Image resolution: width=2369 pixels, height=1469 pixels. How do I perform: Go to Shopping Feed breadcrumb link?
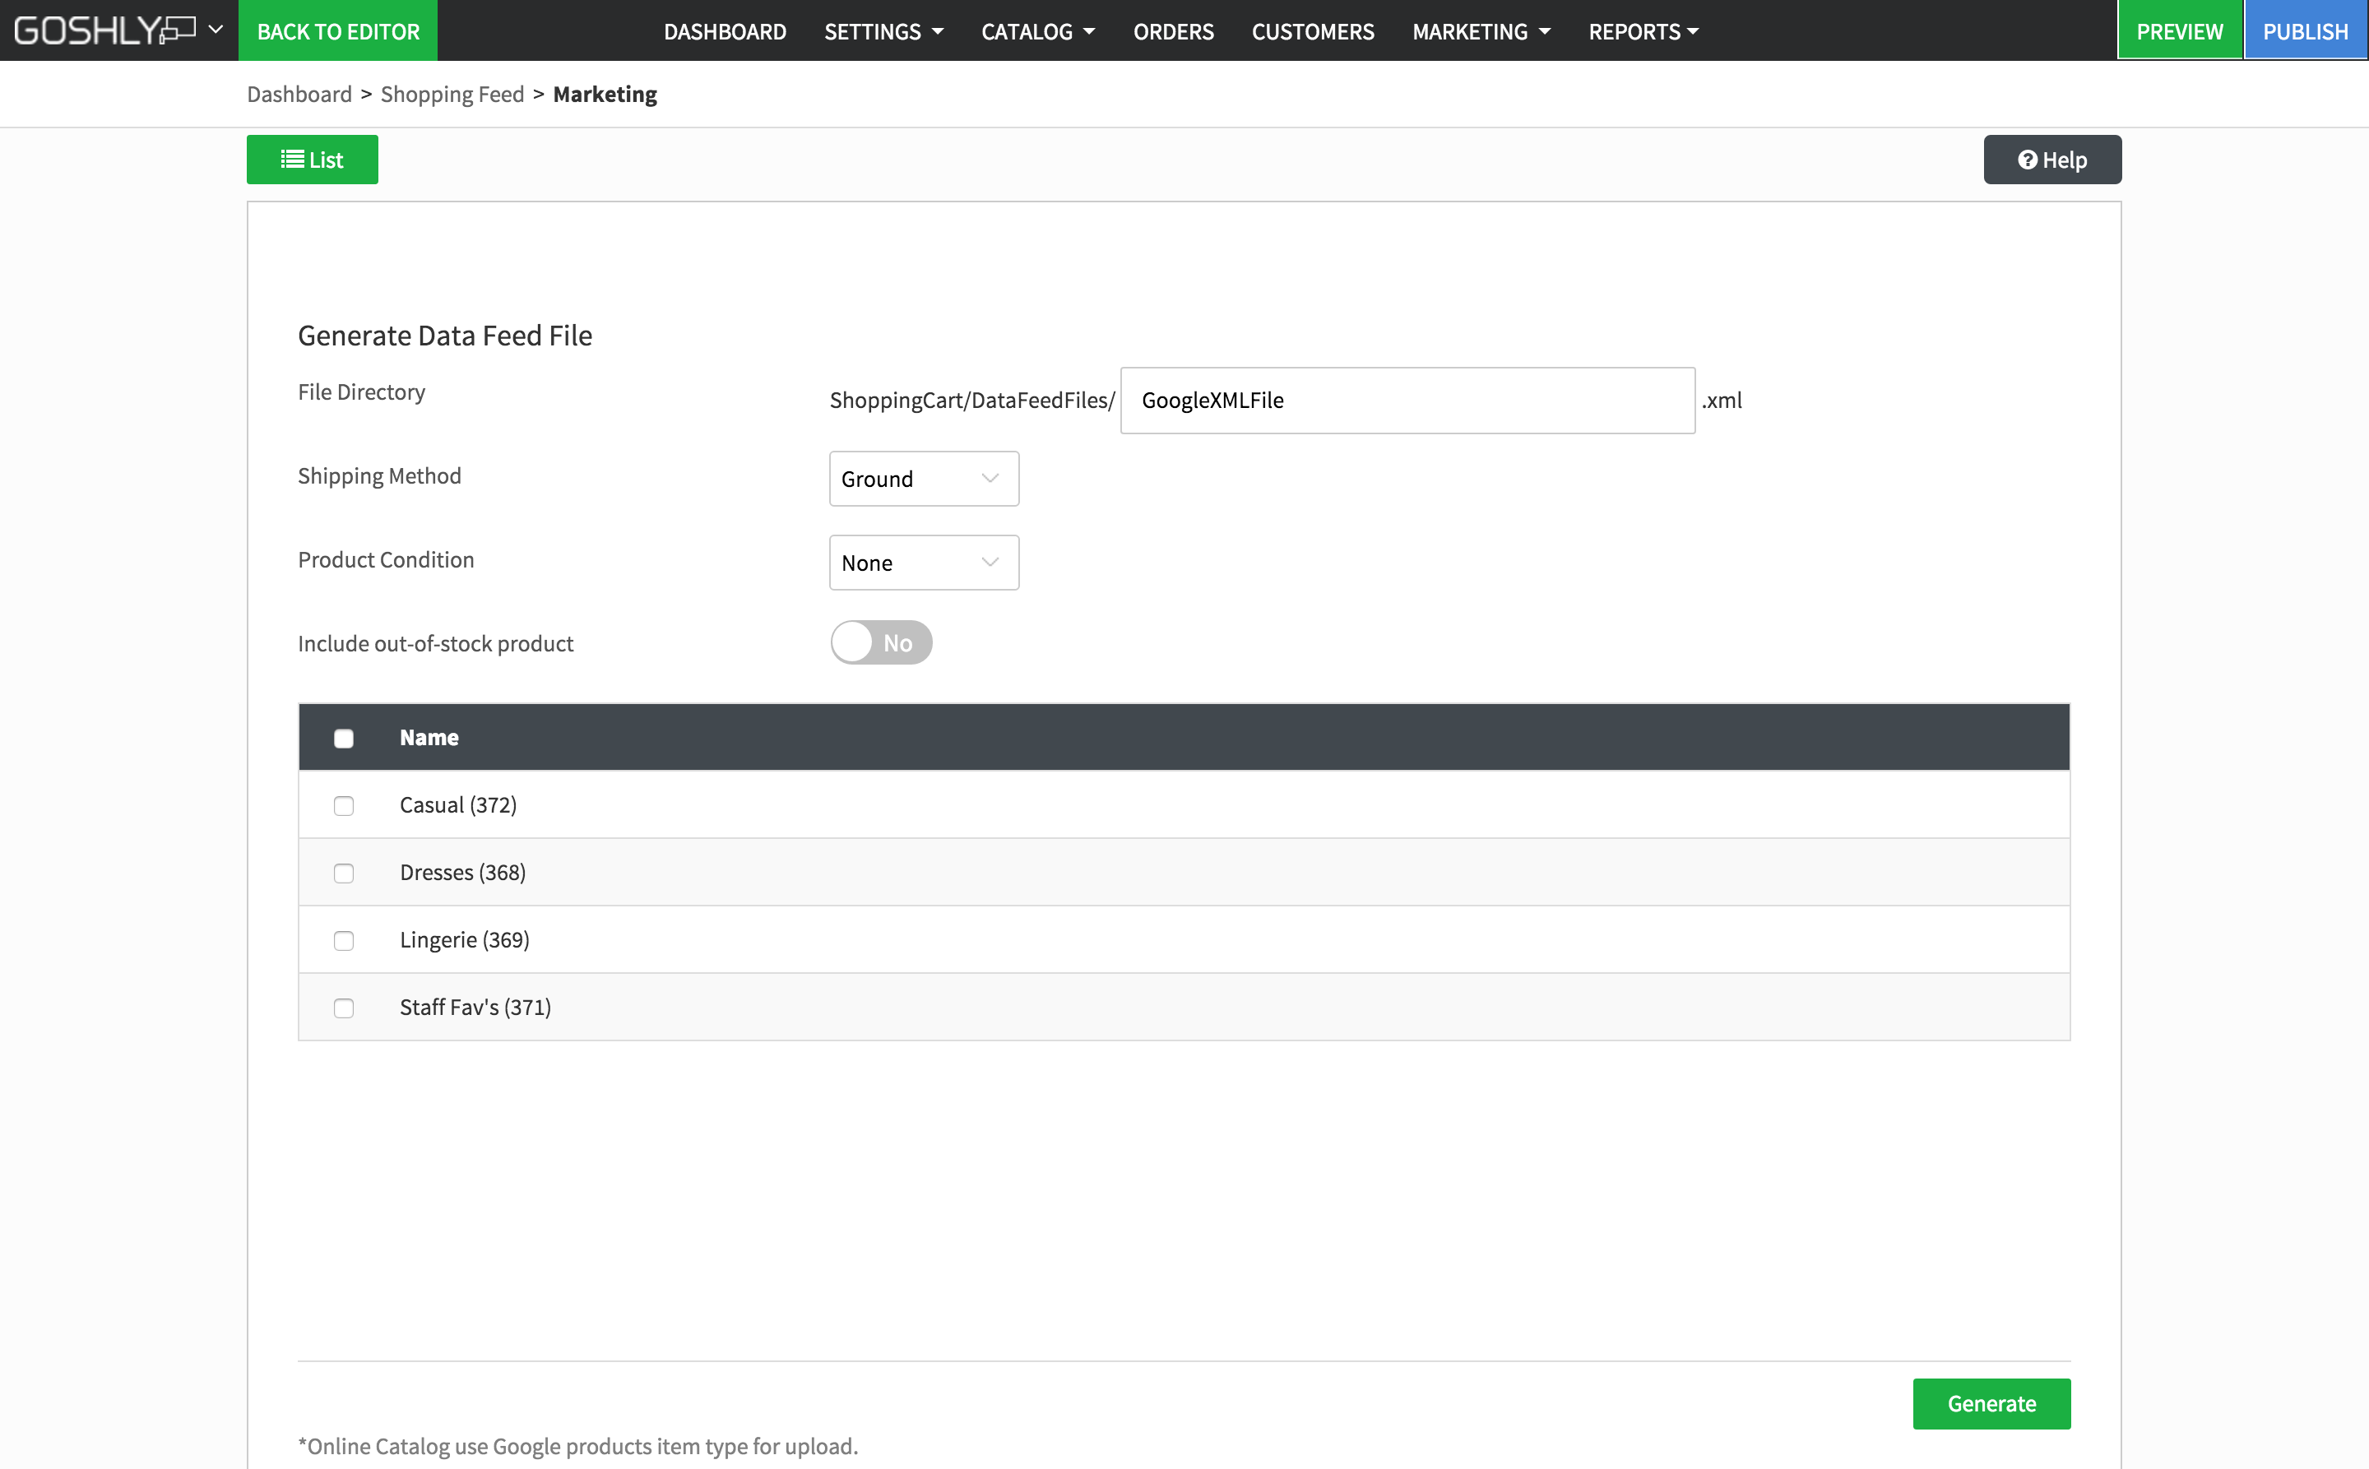tap(452, 95)
